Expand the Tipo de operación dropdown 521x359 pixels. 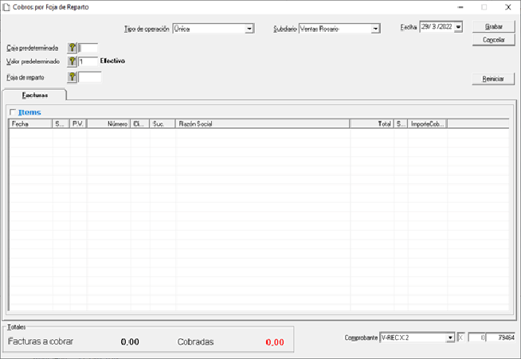(249, 29)
